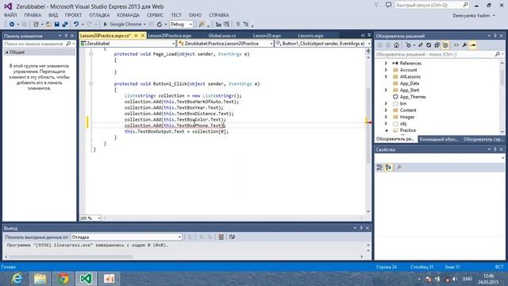Open the ПРОЕКТ menu

point(73,15)
